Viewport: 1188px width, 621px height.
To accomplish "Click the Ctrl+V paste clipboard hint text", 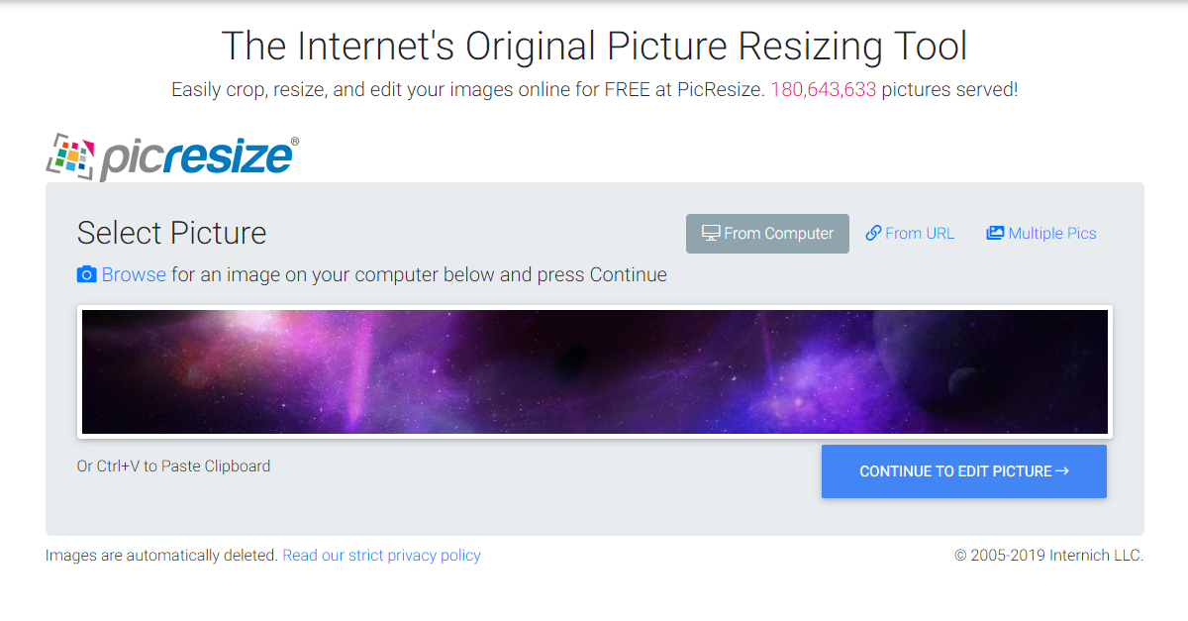I will pos(174,466).
